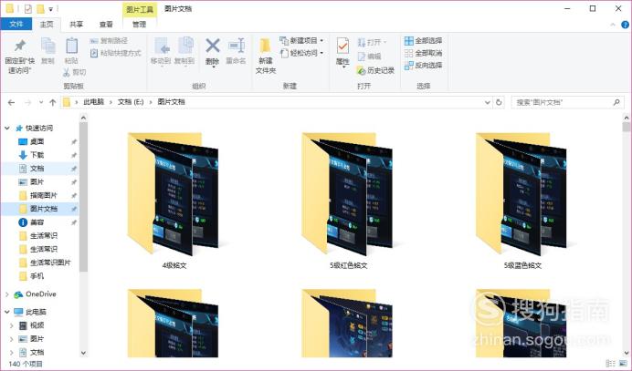Screen dimensions: 632x371
Task: Click the Refresh button
Action: [499, 103]
